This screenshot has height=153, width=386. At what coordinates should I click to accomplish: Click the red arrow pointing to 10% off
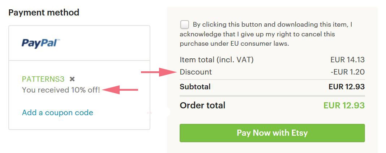pos(120,90)
